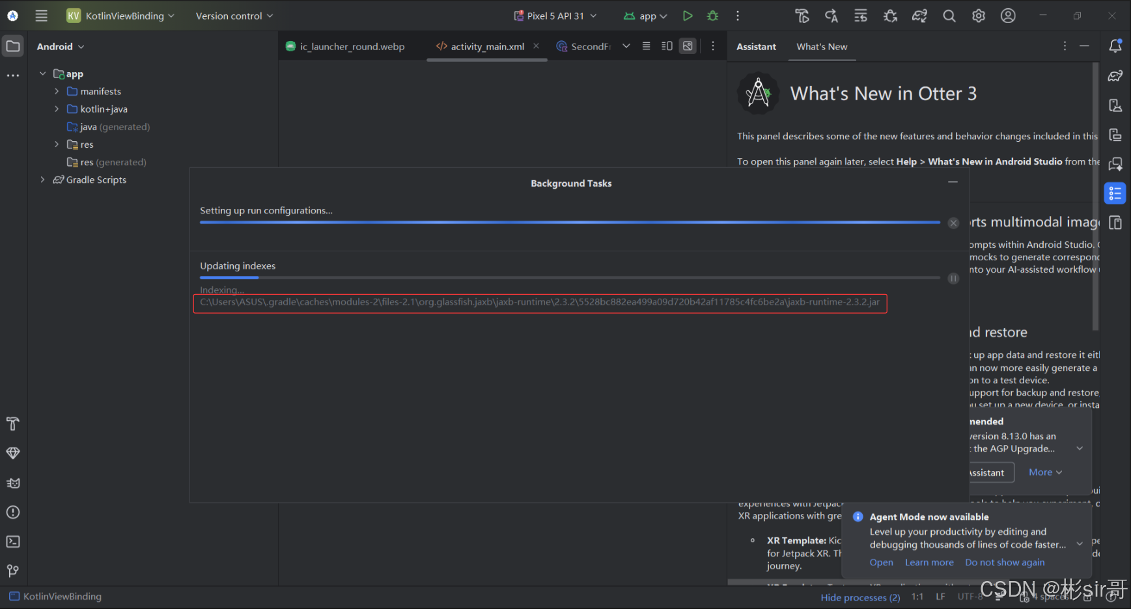This screenshot has height=609, width=1131.
Task: Click Sync Project with Gradle Files icon
Action: [x=919, y=16]
